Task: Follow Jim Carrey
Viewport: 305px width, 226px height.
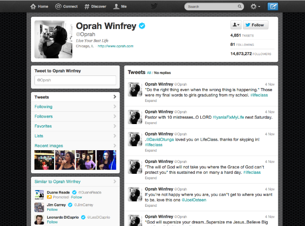Action: click(x=52, y=210)
